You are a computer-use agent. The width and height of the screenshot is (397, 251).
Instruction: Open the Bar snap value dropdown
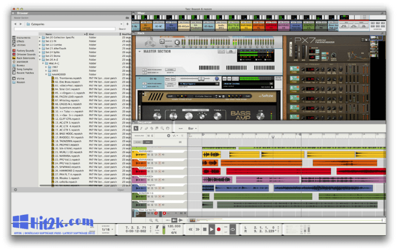192,129
